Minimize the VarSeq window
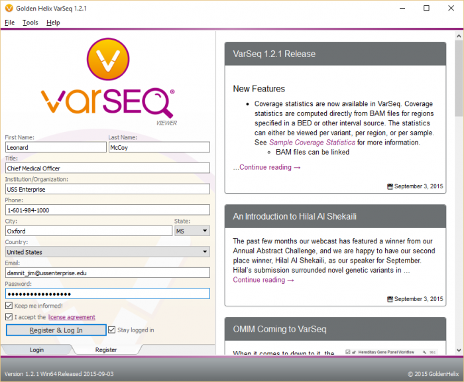 [x=402, y=9]
